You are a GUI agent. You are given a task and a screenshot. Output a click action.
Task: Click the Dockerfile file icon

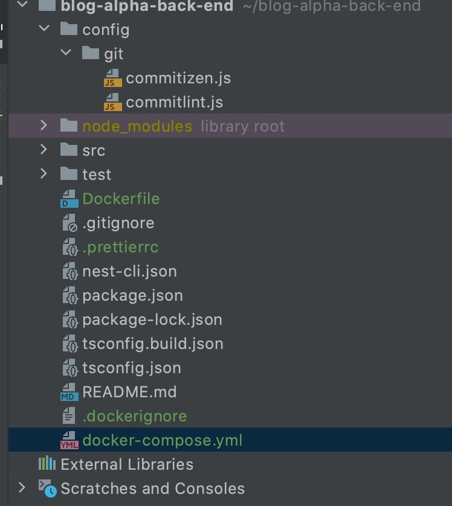point(69,199)
